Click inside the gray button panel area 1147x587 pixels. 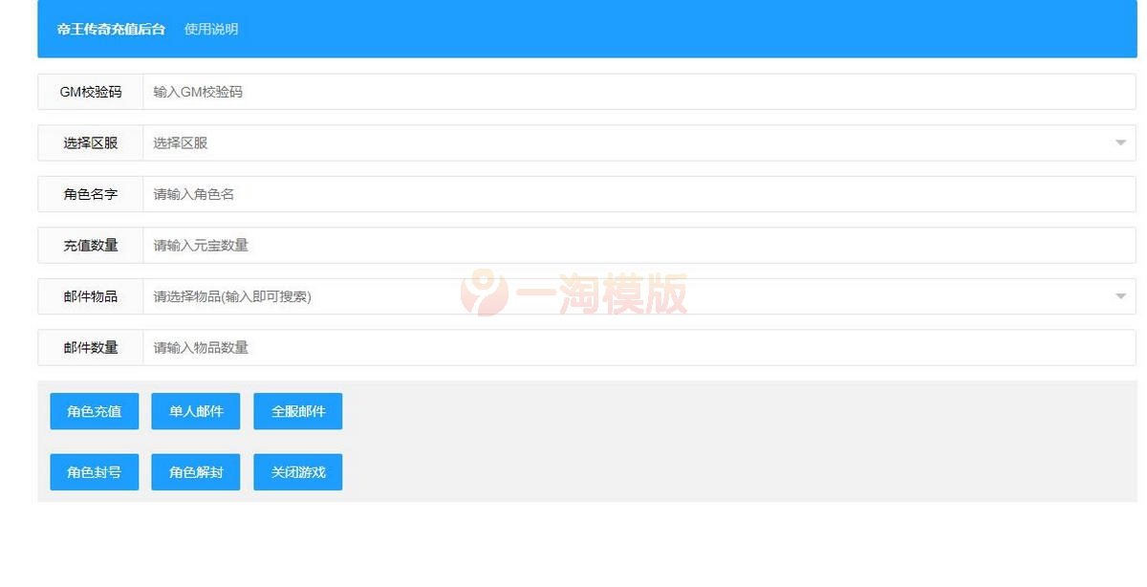pyautogui.click(x=669, y=442)
